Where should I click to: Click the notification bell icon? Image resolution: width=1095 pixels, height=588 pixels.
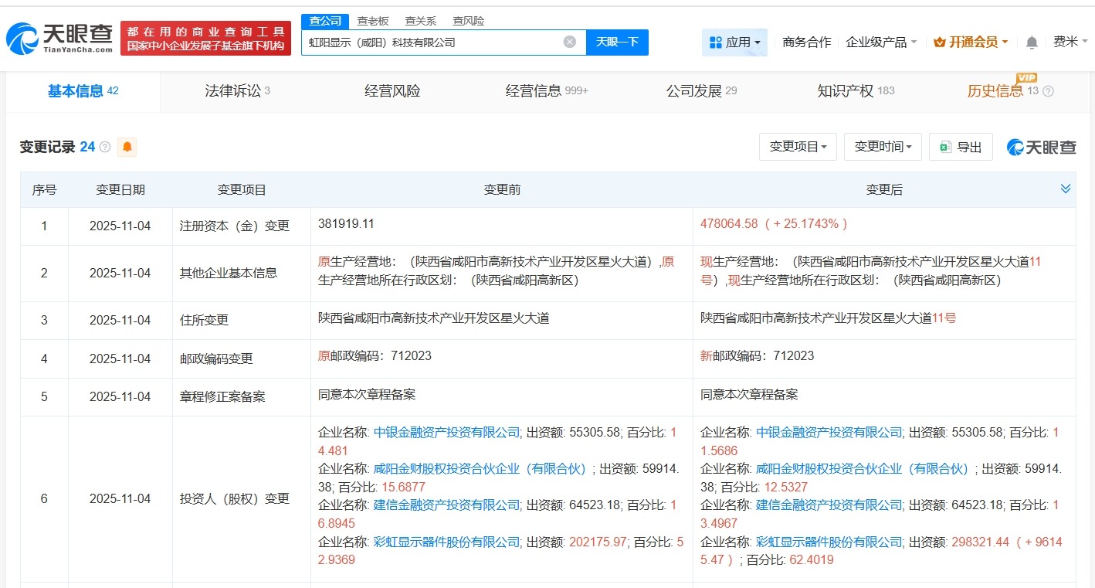[1031, 42]
